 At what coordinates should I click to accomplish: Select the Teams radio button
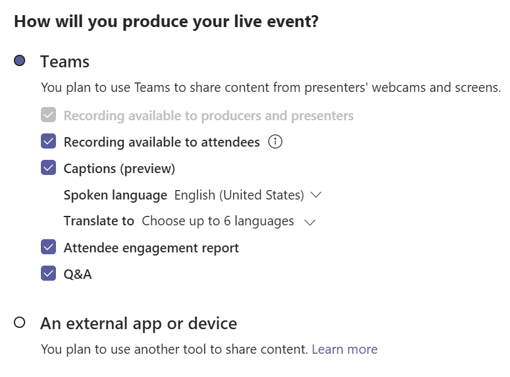tap(19, 60)
